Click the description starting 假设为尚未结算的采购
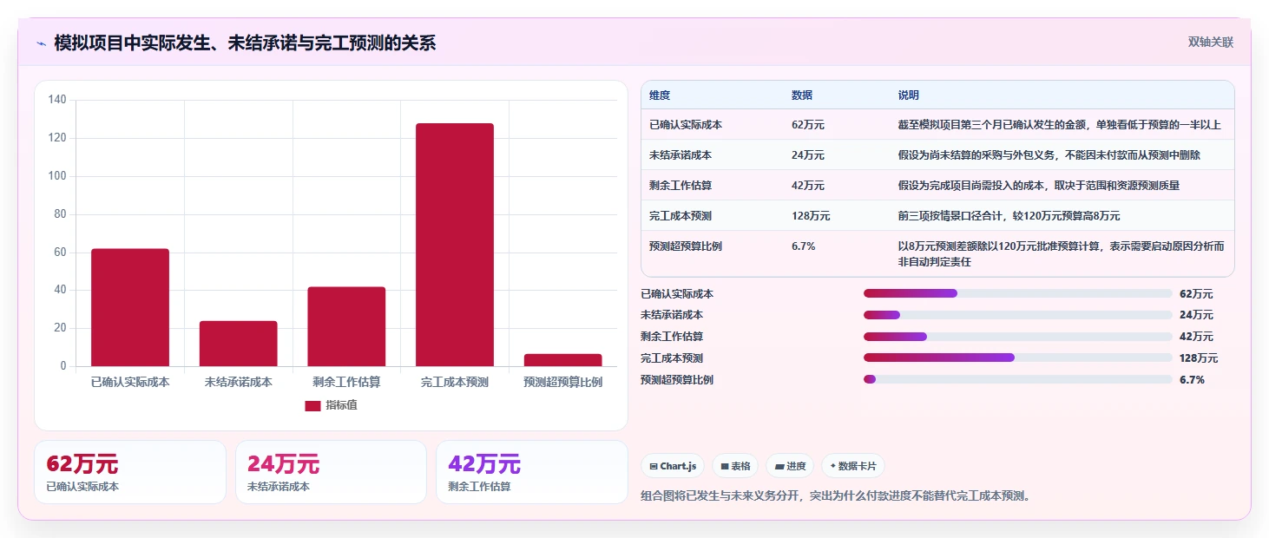1269x538 pixels. point(1049,155)
